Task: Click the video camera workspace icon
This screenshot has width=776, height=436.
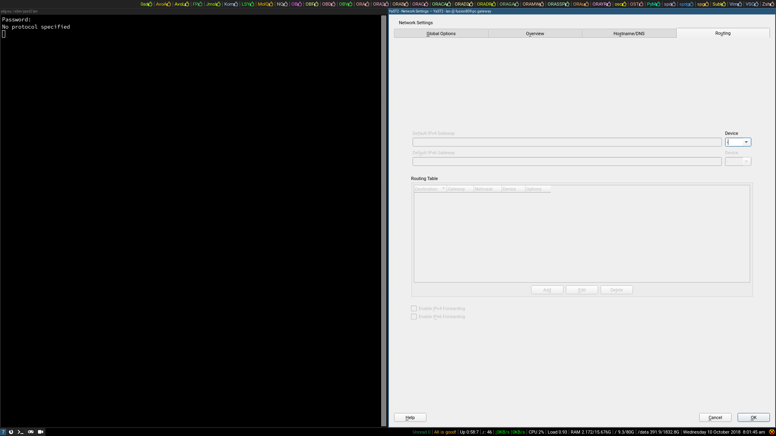Action: click(x=40, y=432)
